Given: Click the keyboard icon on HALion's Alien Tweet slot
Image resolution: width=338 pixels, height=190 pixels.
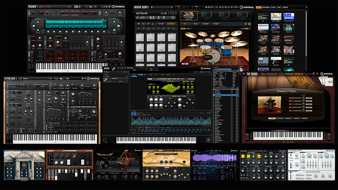Looking at the screenshot, I should (106, 79).
